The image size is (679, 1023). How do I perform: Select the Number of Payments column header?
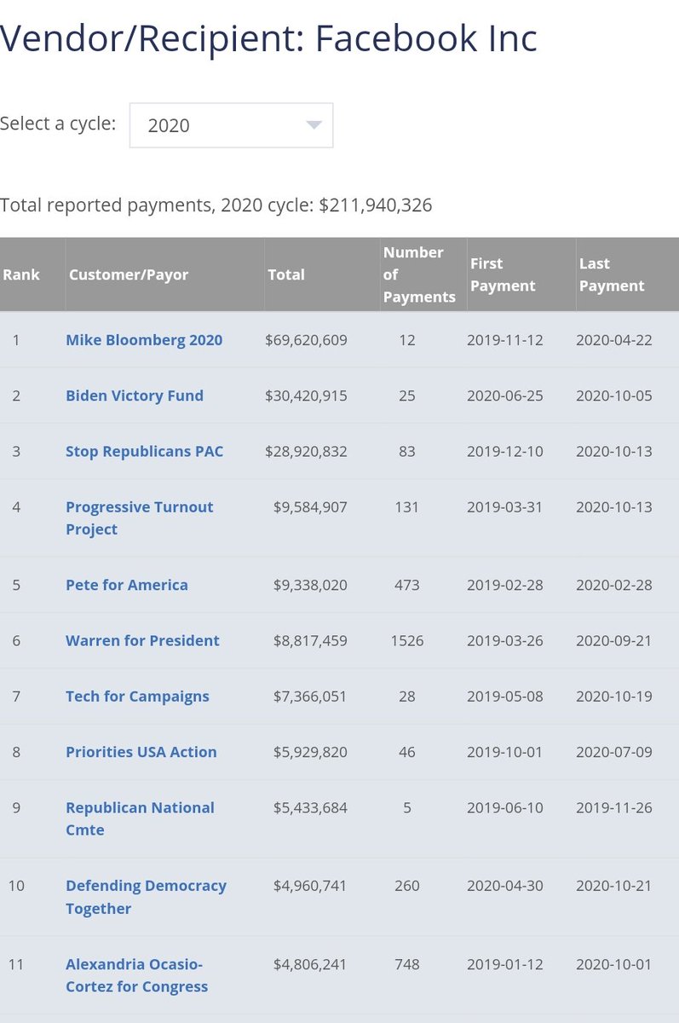tap(422, 275)
